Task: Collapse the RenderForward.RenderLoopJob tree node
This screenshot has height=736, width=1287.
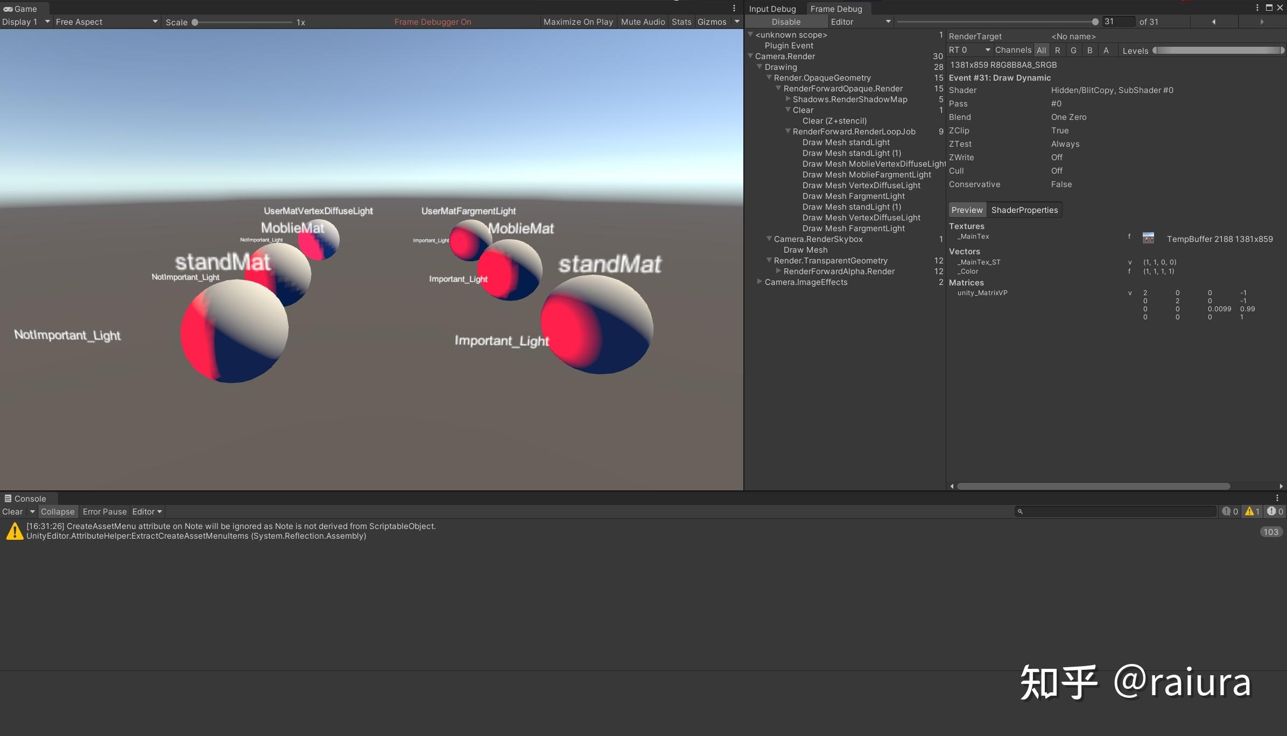Action: pyautogui.click(x=787, y=131)
